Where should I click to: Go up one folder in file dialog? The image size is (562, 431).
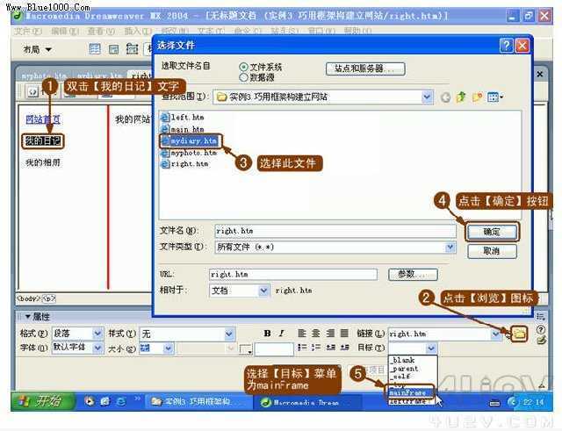point(461,97)
